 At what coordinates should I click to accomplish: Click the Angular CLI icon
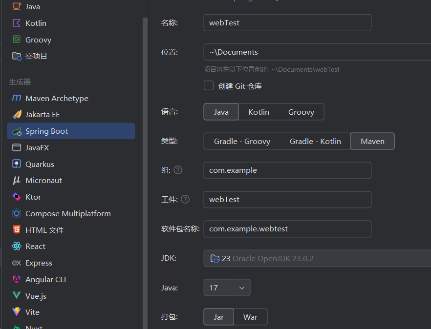pos(17,279)
